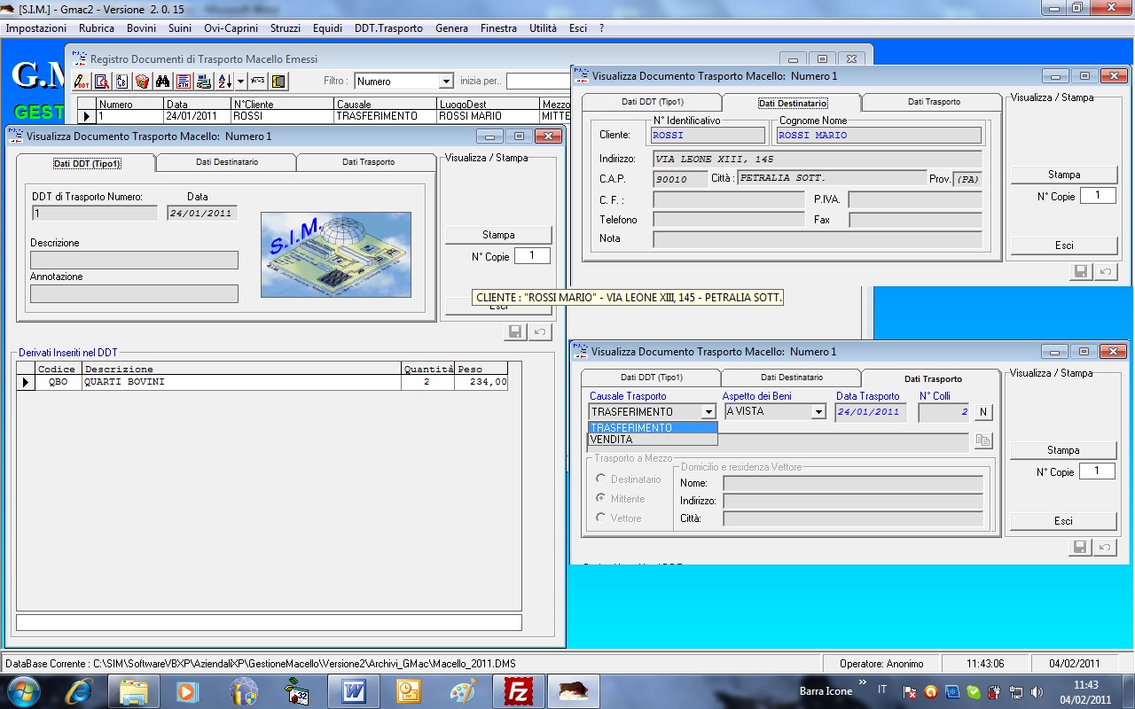Switch to Dati Destinatario tab in left window
This screenshot has width=1135, height=709.
pyautogui.click(x=226, y=162)
